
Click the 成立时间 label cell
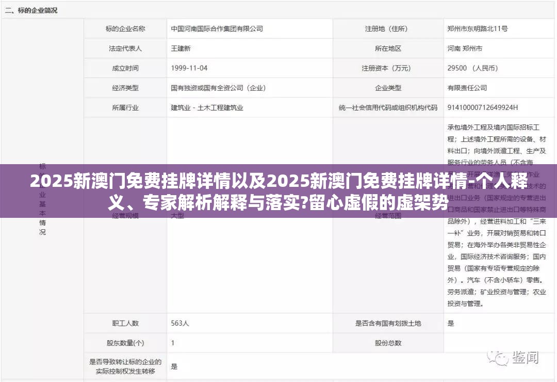pos(125,68)
